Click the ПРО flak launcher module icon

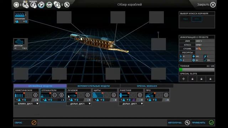pos(150,95)
